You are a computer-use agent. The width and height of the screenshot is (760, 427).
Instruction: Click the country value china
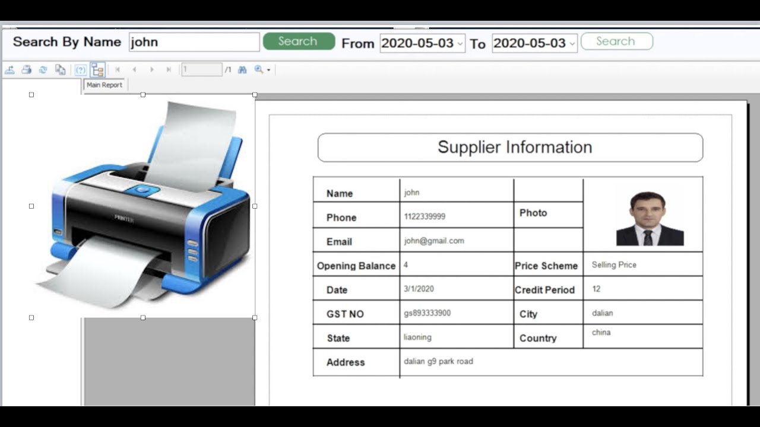601,332
